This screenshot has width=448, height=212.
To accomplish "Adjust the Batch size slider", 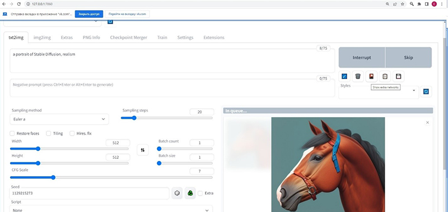I will [x=185, y=163].
